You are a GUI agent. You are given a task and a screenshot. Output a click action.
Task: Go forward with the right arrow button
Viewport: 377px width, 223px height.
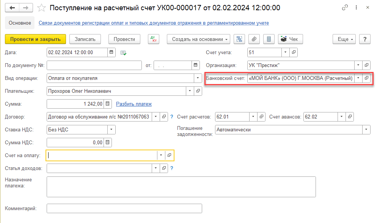26,8
